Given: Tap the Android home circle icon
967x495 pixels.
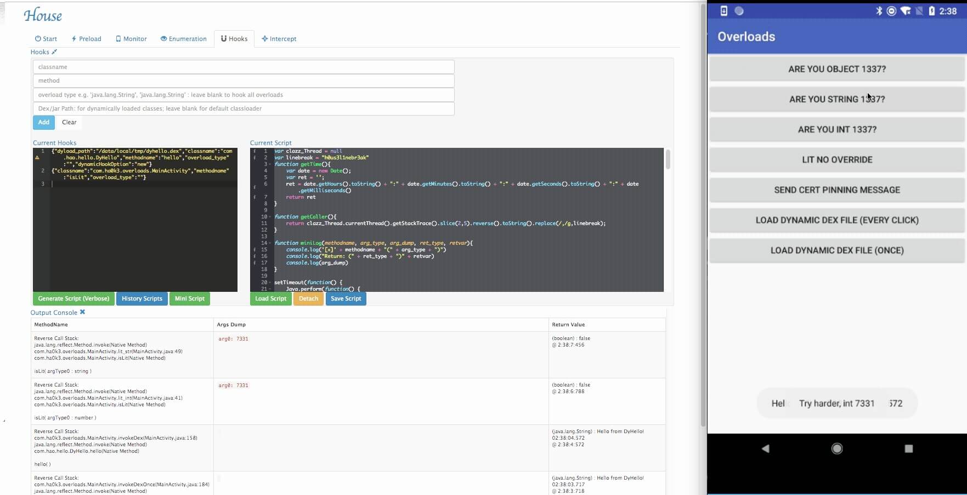Looking at the screenshot, I should [837, 448].
